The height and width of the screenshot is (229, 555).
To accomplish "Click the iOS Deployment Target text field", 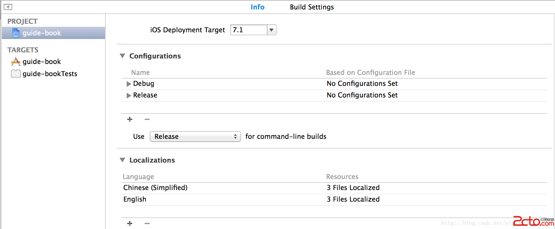I will 248,30.
